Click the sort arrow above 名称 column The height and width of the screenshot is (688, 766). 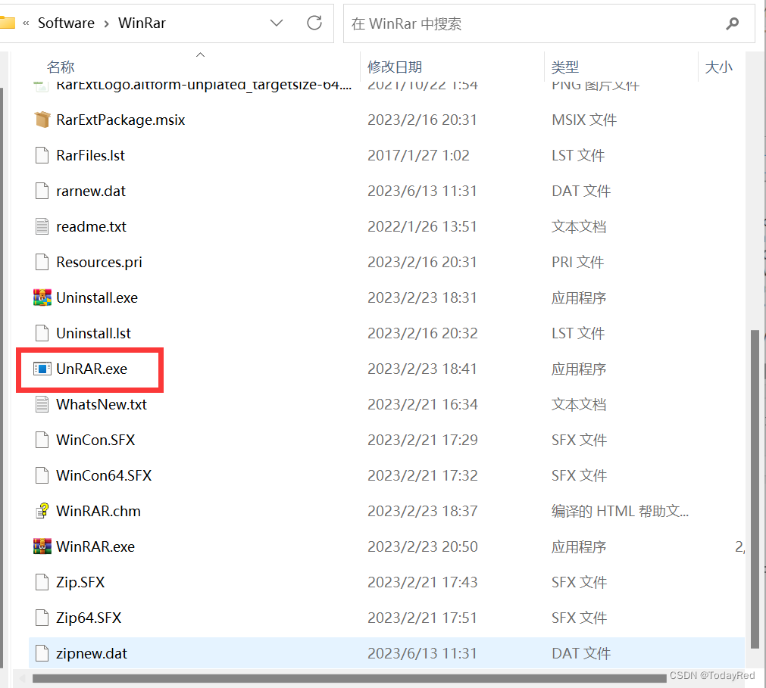tap(200, 54)
